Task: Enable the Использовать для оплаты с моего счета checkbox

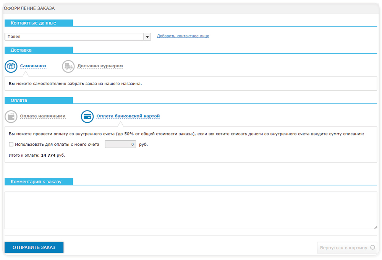Action: (11, 145)
